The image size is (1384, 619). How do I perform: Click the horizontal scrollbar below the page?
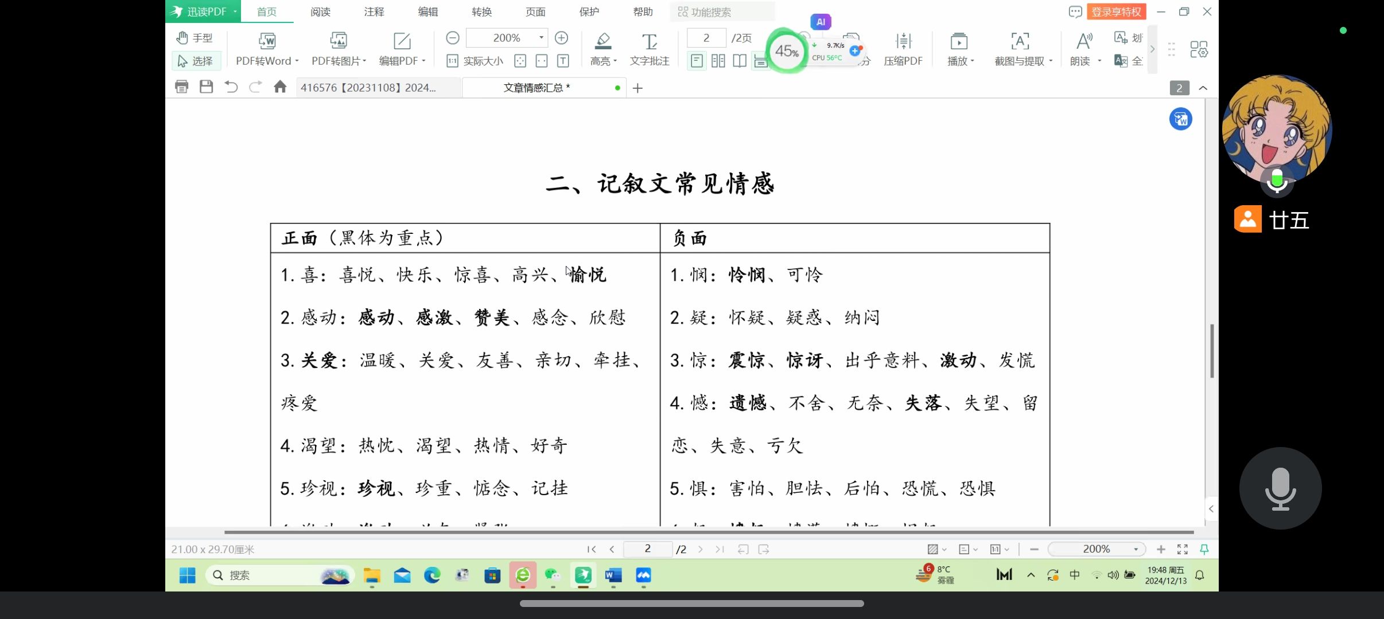[x=709, y=532]
